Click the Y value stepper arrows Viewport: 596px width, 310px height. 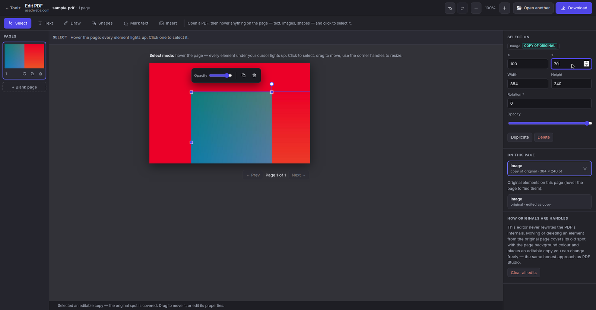586,64
